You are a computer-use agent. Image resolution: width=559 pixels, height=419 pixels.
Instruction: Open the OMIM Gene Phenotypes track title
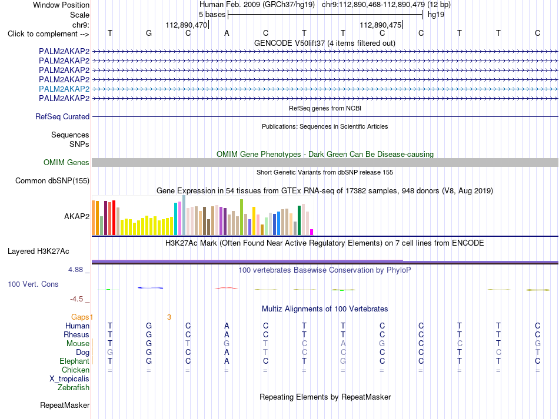pyautogui.click(x=325, y=154)
